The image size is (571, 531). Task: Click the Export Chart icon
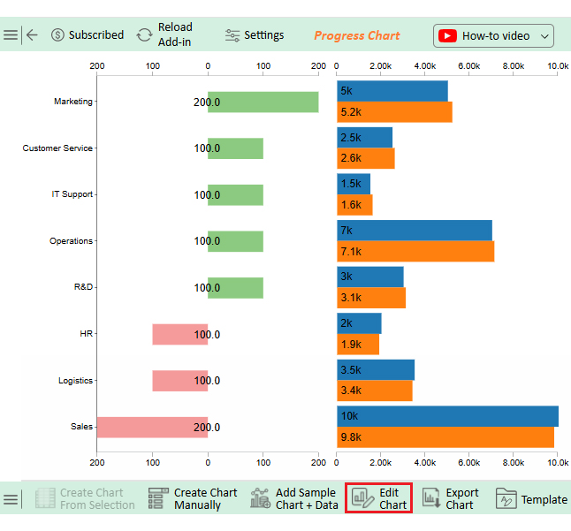pyautogui.click(x=431, y=498)
